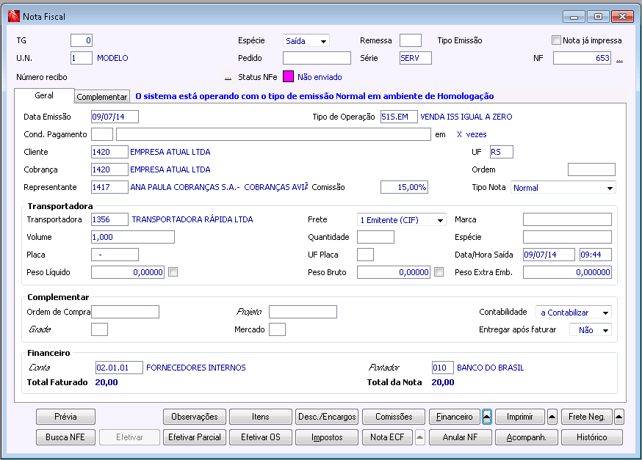Switch to the Complementar tab
The height and width of the screenshot is (460, 642).
pos(103,97)
